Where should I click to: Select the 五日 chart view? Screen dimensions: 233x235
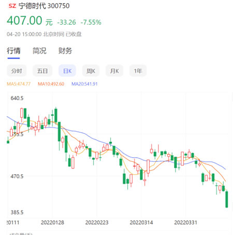click(42, 71)
